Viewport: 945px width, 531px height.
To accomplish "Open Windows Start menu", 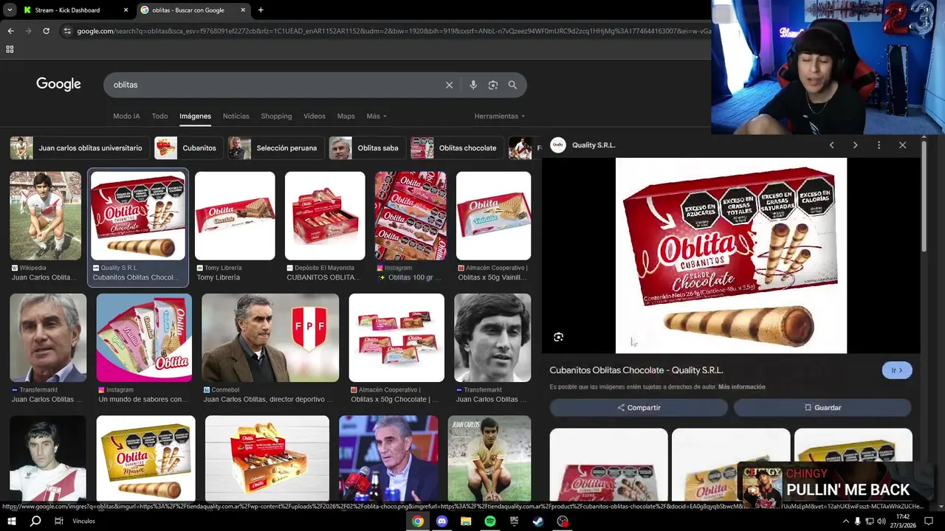I will pyautogui.click(x=12, y=521).
